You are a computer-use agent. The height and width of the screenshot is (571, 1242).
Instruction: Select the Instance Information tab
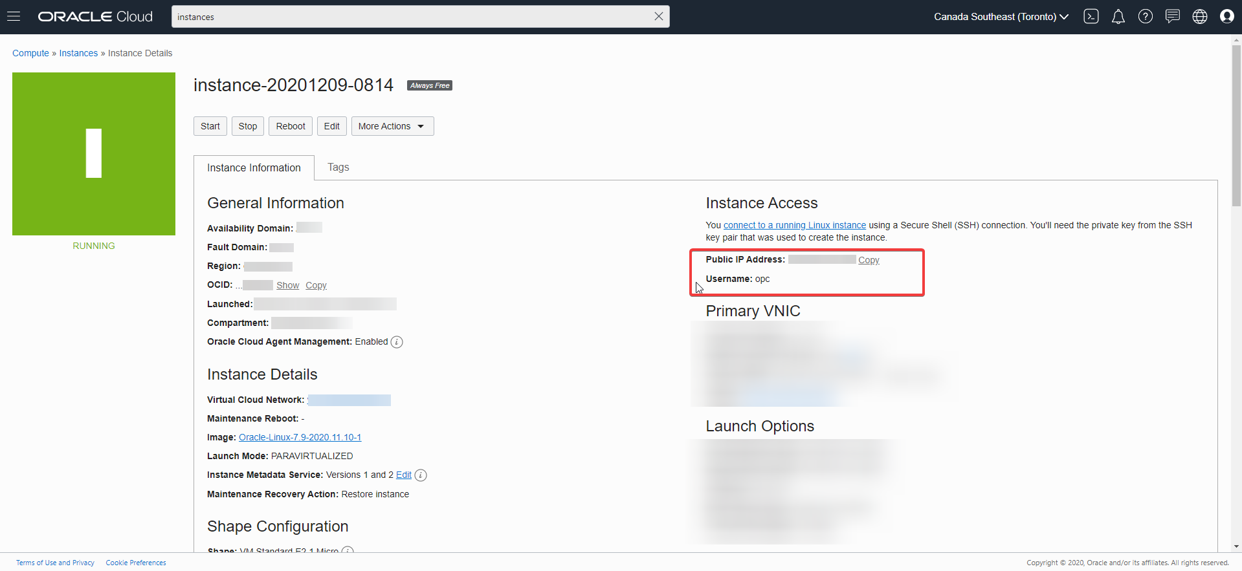[254, 168]
